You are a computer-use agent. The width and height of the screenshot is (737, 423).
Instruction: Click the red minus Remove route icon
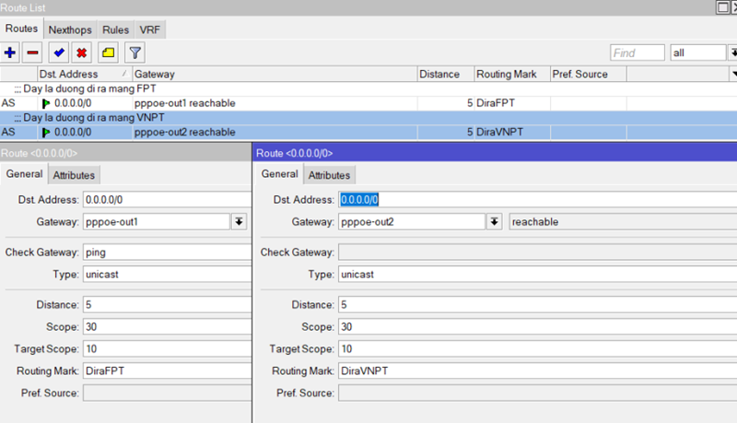33,53
